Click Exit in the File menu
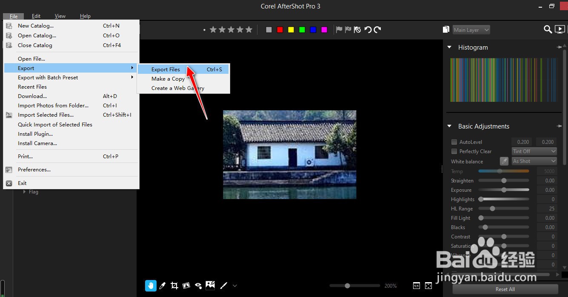Viewport: 568px width, 297px height. 71,183
